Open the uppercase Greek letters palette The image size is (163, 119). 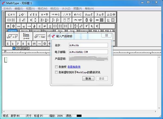coord(111,14)
